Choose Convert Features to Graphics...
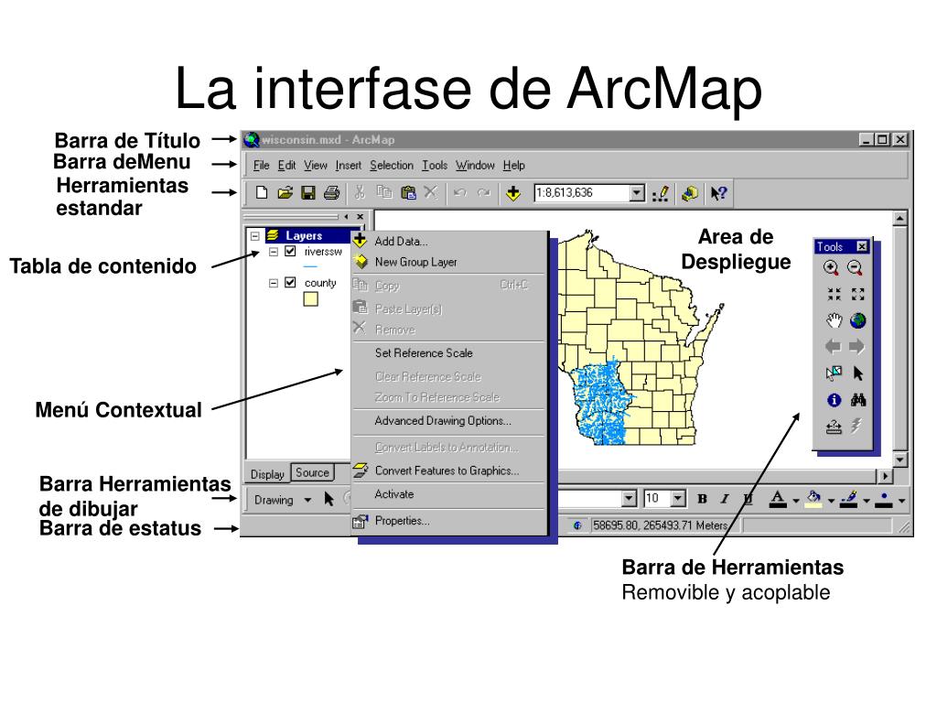The width and height of the screenshot is (937, 703). coord(449,470)
